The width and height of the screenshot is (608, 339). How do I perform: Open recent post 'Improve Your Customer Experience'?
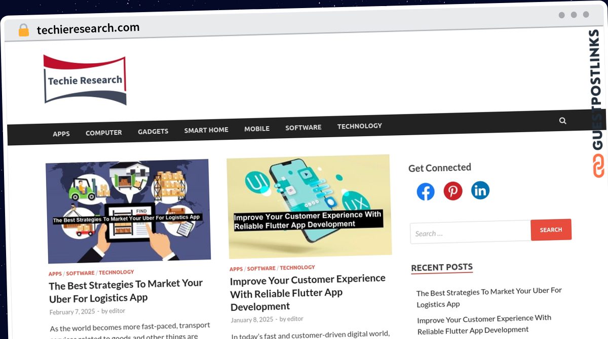(x=484, y=324)
